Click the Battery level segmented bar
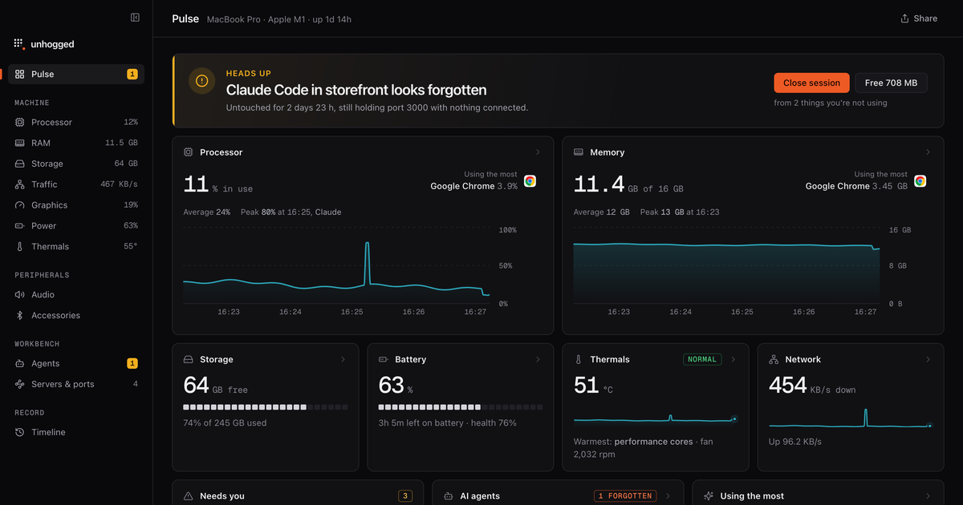The height and width of the screenshot is (505, 963). [x=461, y=407]
